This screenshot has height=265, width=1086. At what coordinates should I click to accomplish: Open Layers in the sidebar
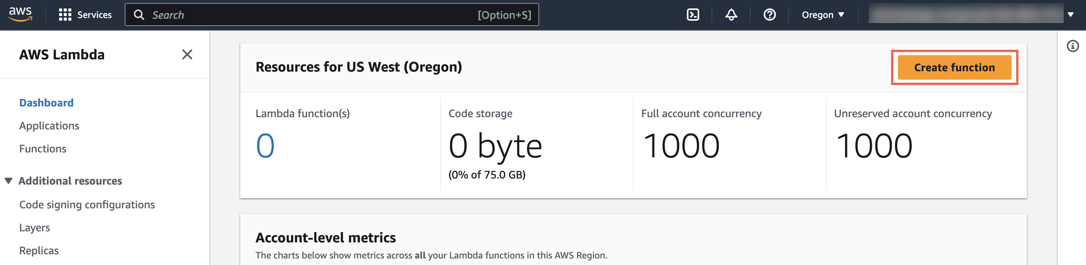pos(35,227)
